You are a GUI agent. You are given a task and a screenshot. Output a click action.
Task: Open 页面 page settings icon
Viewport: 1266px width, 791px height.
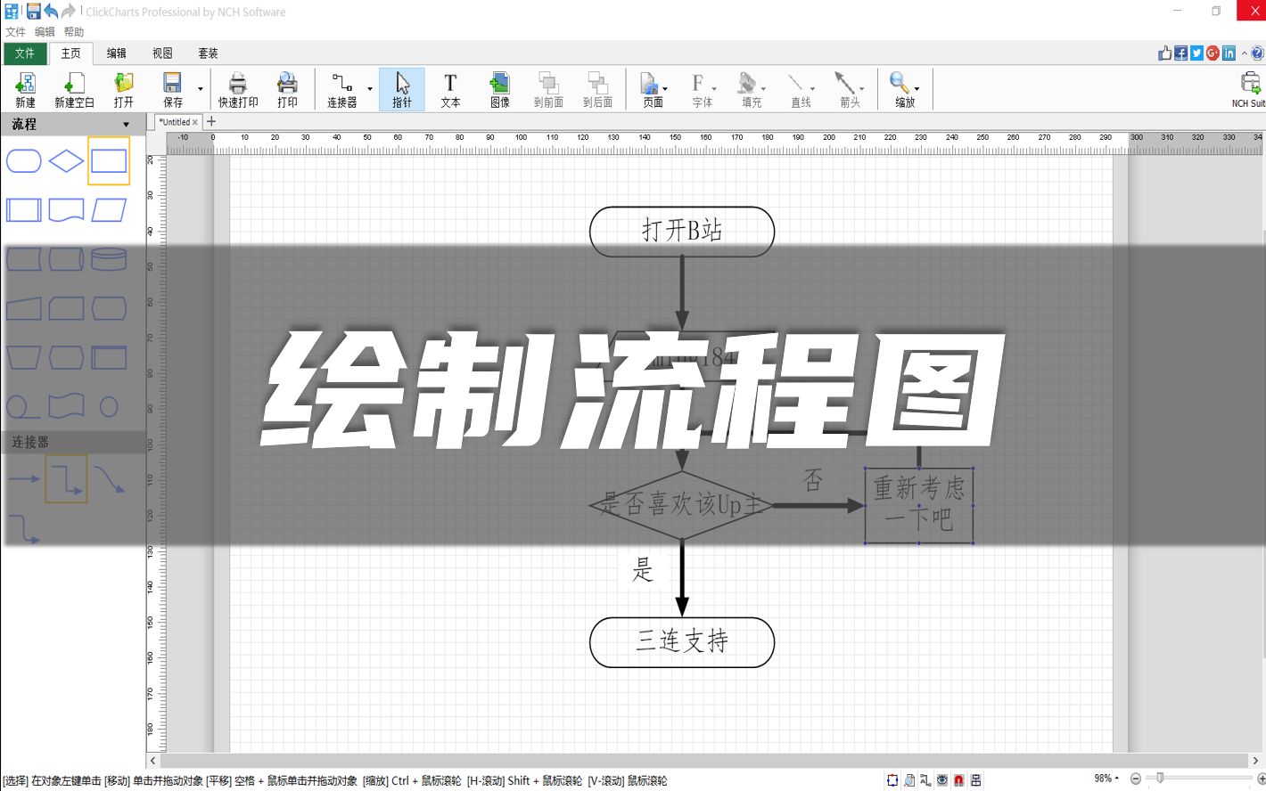click(650, 83)
